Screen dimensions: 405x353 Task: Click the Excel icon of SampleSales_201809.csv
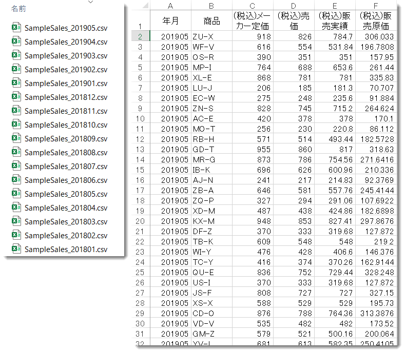(16, 138)
